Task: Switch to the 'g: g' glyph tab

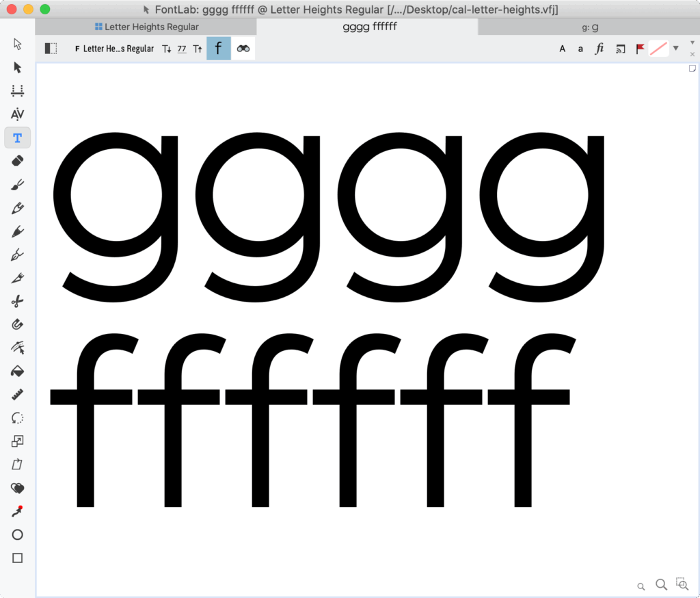Action: tap(589, 27)
